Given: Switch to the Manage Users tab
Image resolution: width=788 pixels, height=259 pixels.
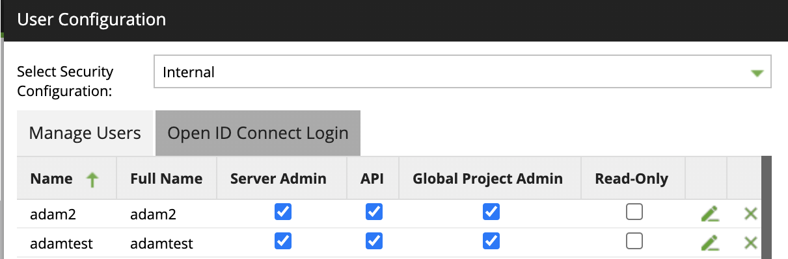Looking at the screenshot, I should pyautogui.click(x=85, y=133).
